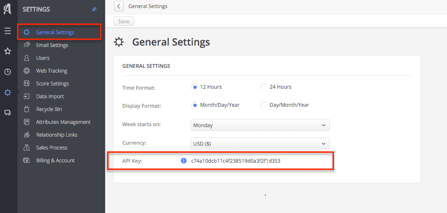
Task: Click the GENERAL SETTINGS section heading
Action: [x=146, y=66]
